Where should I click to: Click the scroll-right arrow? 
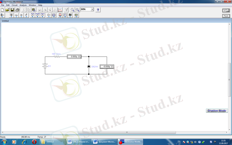(x=226, y=132)
